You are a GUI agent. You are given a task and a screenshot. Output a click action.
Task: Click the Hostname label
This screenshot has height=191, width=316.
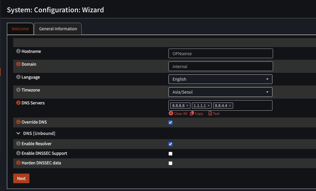[31, 51]
